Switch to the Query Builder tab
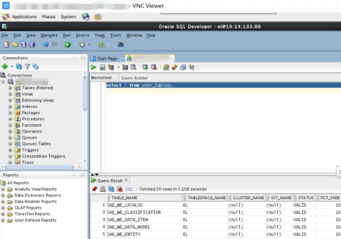341x239 pixels. (x=134, y=78)
